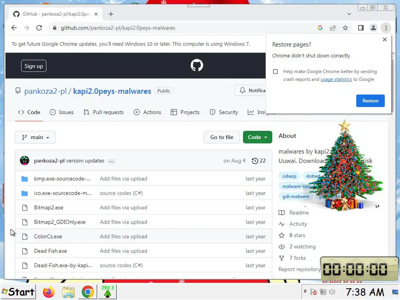Viewport: 400px width, 300px height.
Task: Focus the address bar URL
Action: click(x=118, y=28)
